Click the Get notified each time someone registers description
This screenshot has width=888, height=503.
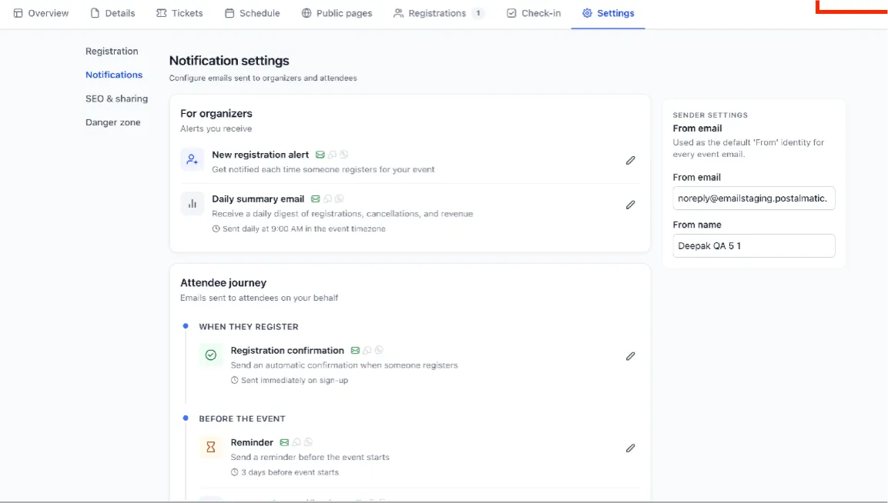323,169
